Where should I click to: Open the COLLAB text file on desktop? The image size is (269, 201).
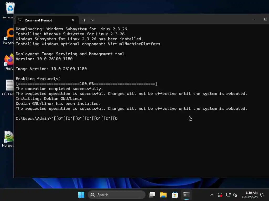(x=8, y=87)
